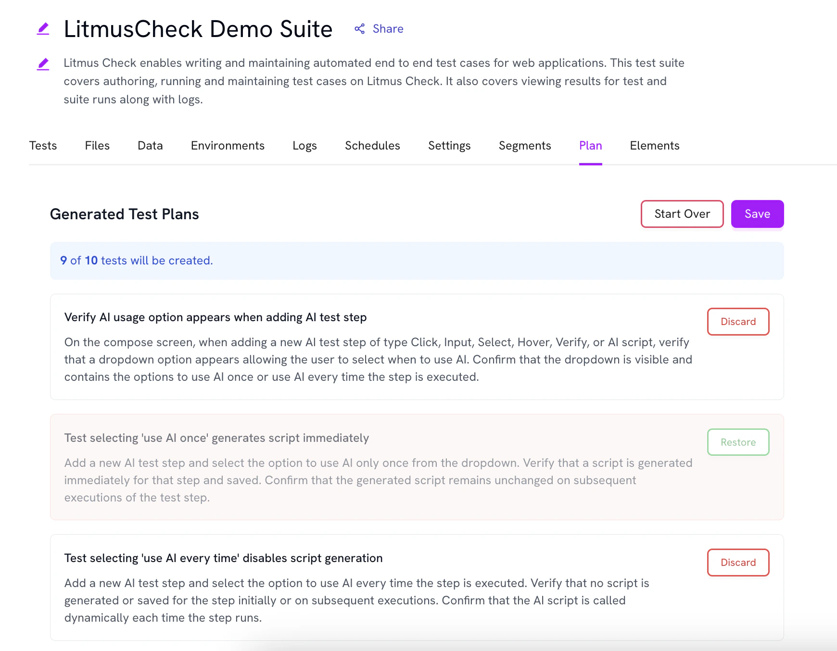This screenshot has width=837, height=651.
Task: Click the pencil icon beside the suite description
Action: point(43,64)
